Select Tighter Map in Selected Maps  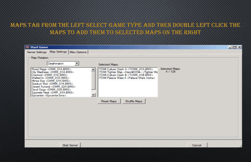128,72
